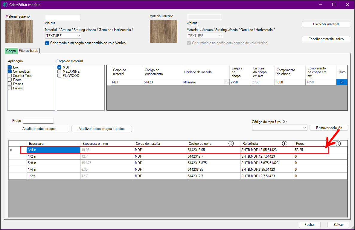Click info icon beside Preço column header
Screen dimensions: 355x230
coord(338,144)
